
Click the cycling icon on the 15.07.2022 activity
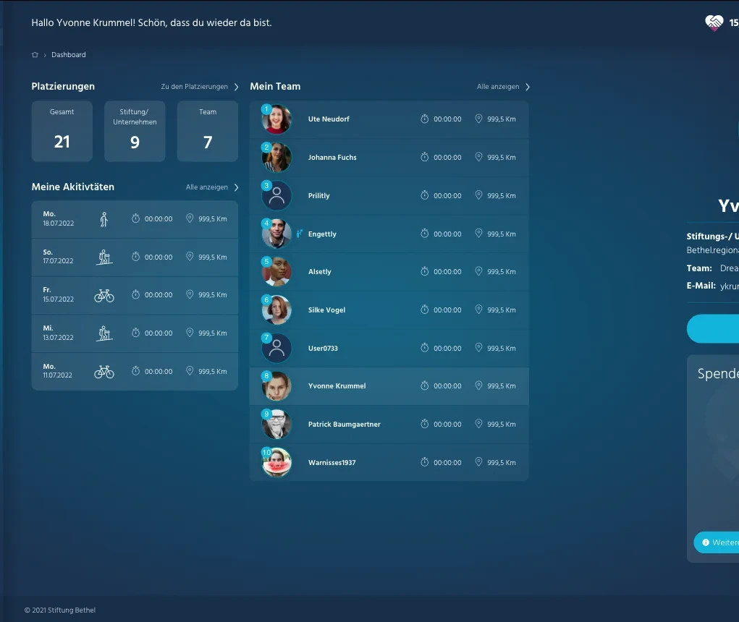coord(104,294)
